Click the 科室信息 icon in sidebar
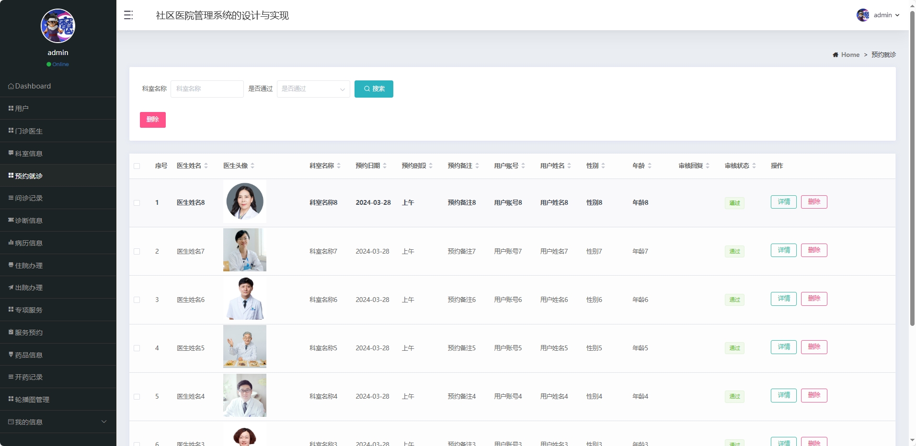Viewport: 916px width, 446px height. click(11, 153)
